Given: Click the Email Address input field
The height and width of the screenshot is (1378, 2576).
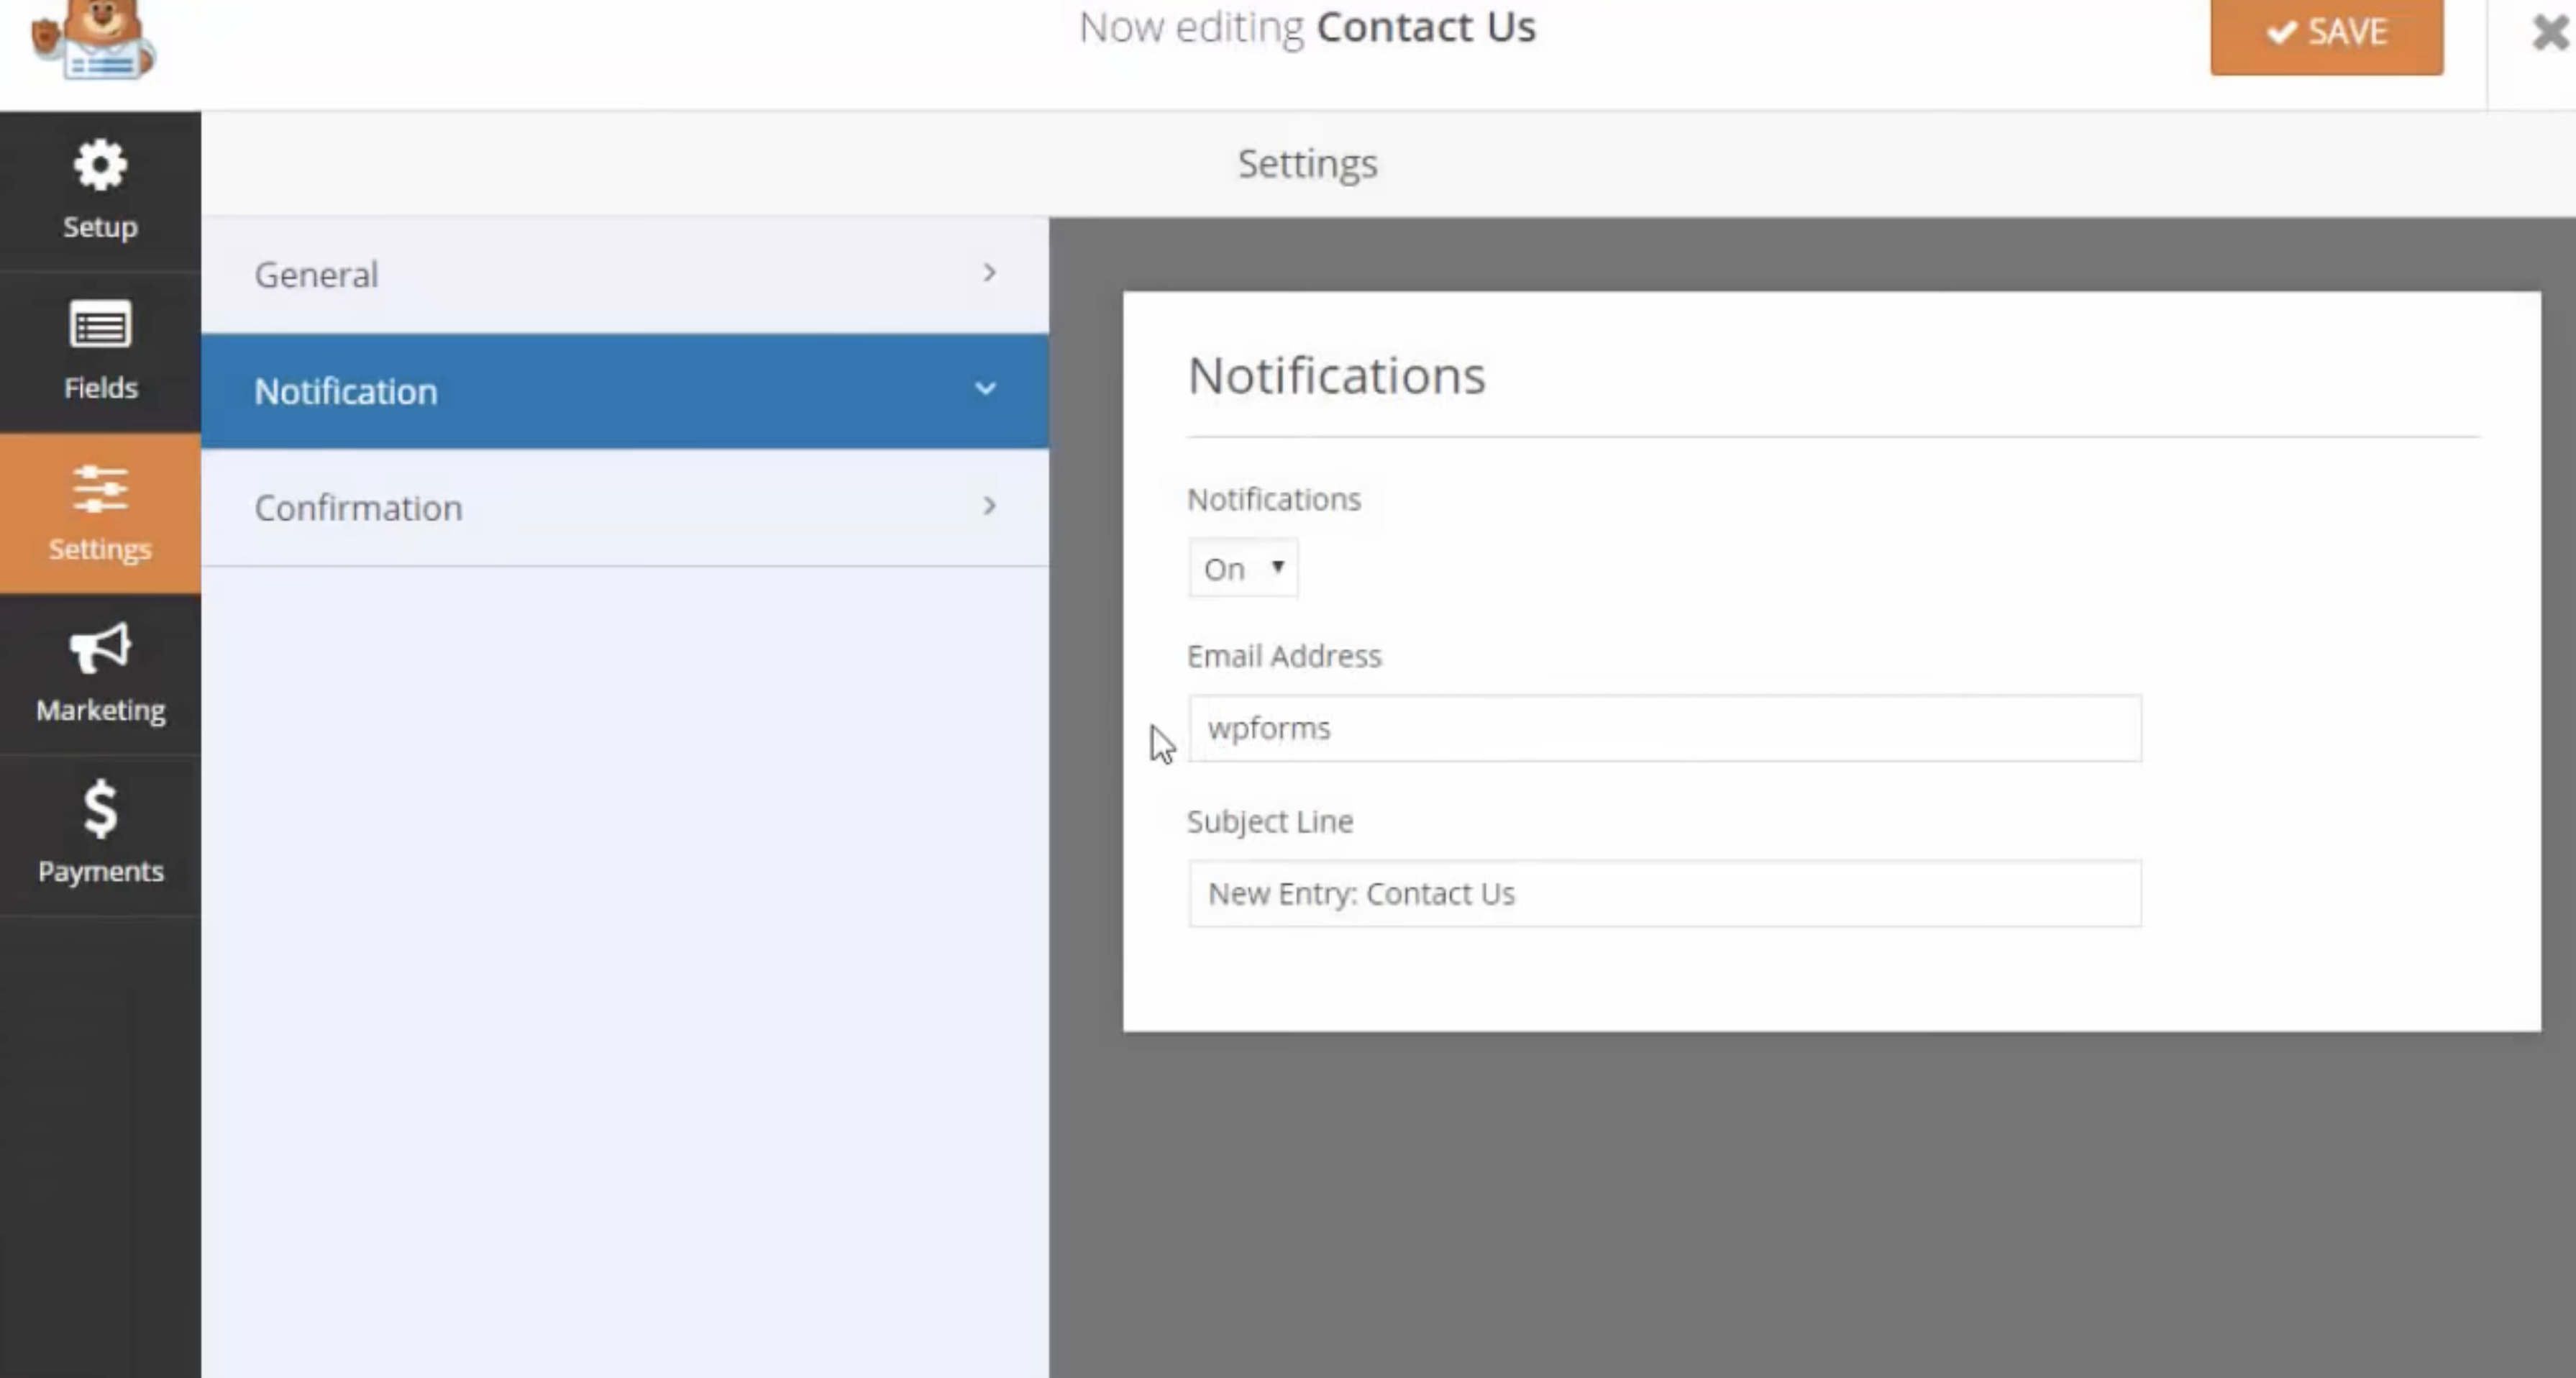Looking at the screenshot, I should tap(1664, 728).
